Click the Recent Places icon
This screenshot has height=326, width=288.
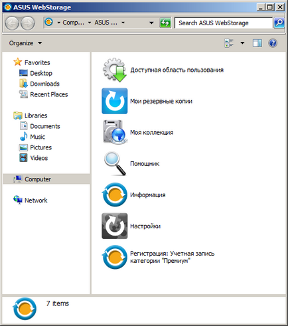23,94
